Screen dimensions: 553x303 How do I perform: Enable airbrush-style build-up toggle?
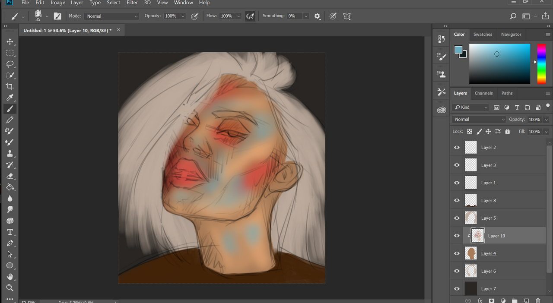click(250, 16)
